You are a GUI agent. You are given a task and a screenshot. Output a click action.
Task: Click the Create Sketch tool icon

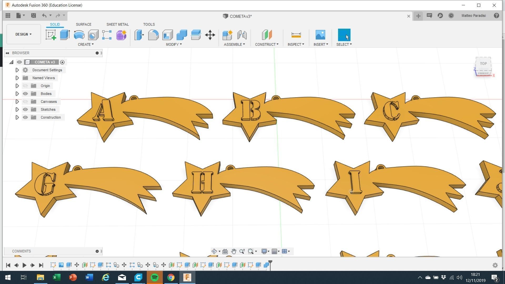click(x=51, y=35)
